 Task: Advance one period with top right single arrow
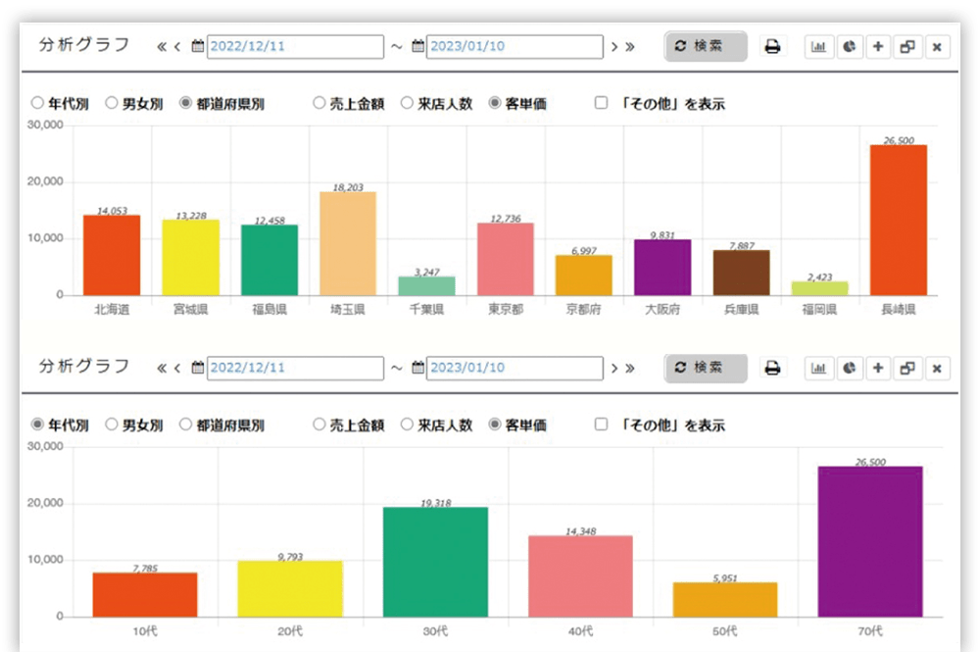pos(614,47)
